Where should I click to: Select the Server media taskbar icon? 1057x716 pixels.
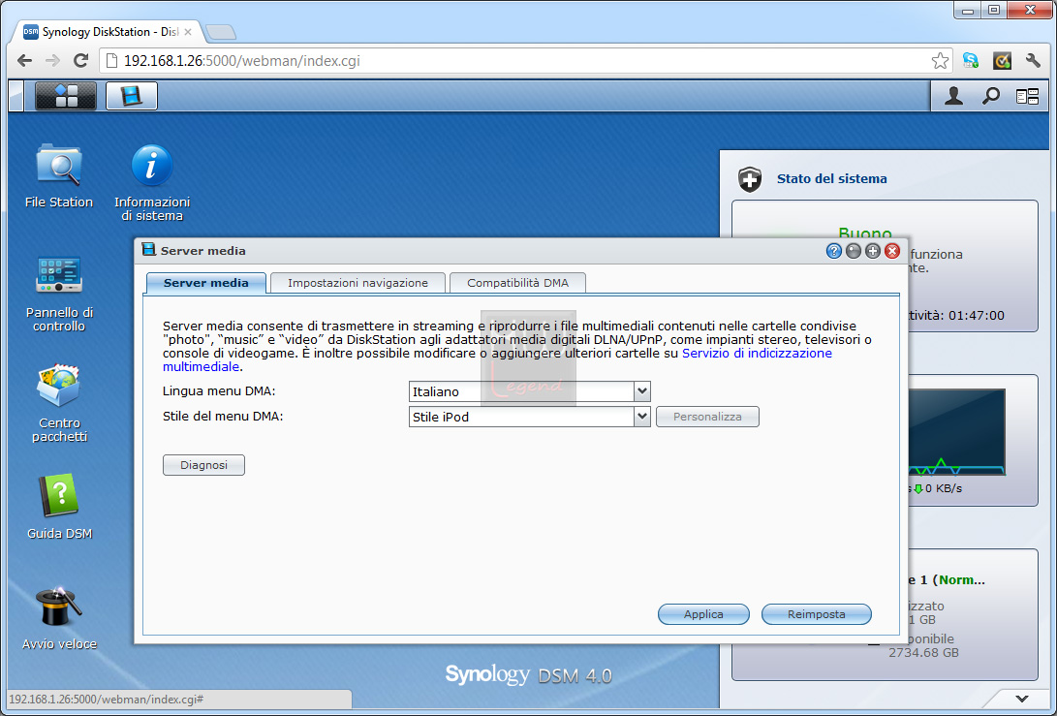(x=132, y=96)
